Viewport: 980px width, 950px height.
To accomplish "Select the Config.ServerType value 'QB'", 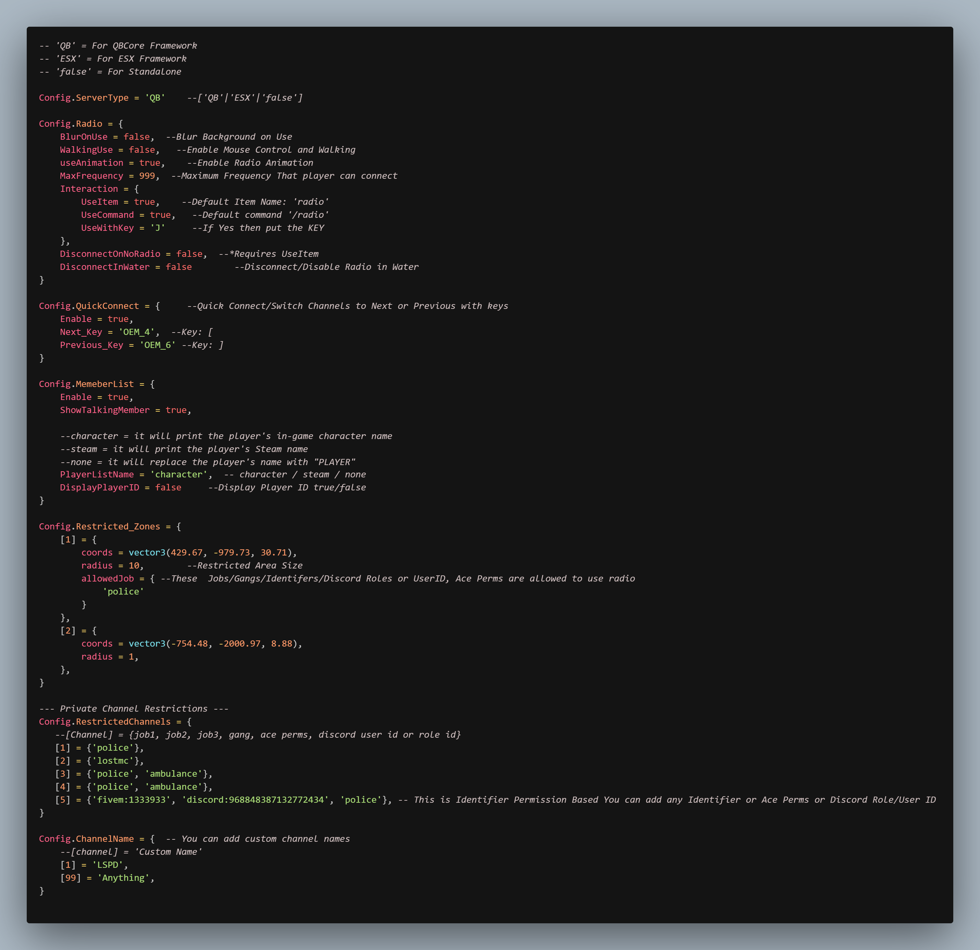I will 155,98.
